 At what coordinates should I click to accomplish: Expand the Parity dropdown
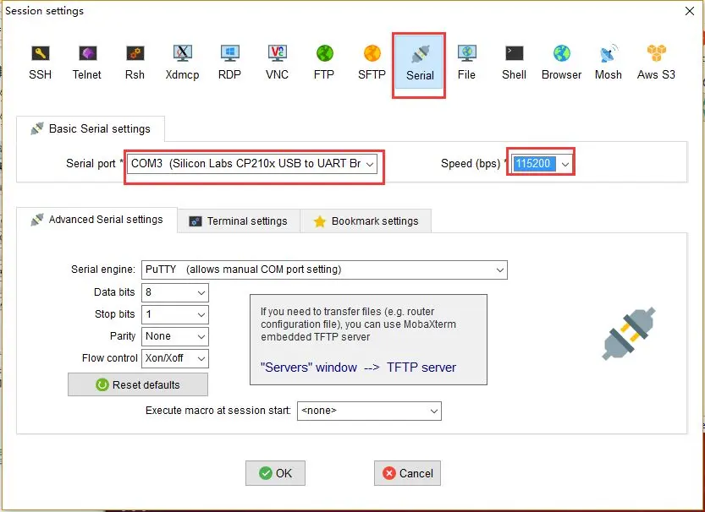click(x=175, y=336)
